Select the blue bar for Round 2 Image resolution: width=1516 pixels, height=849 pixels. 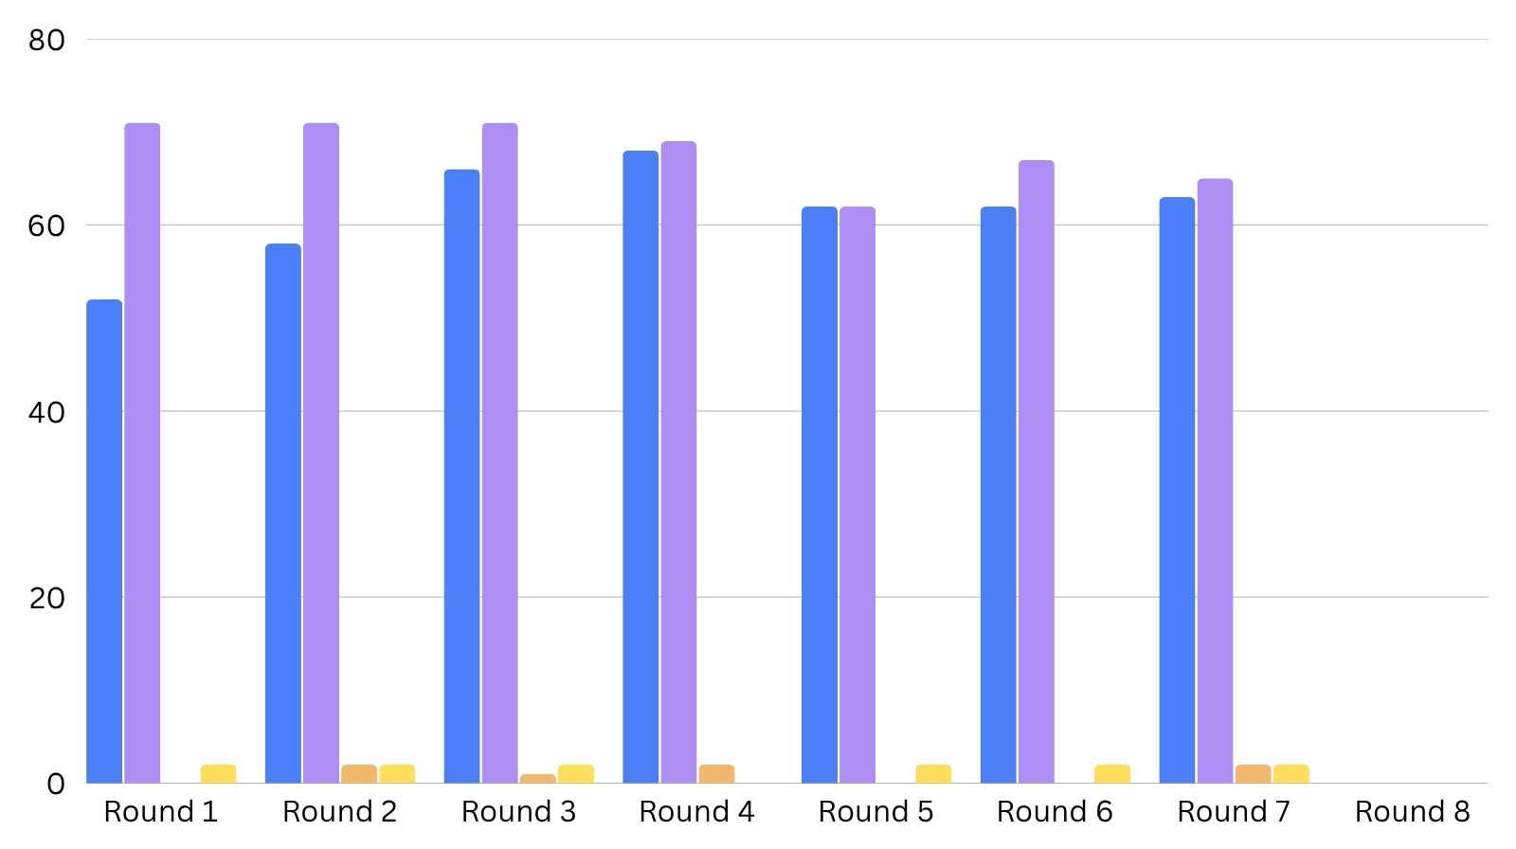click(x=283, y=514)
